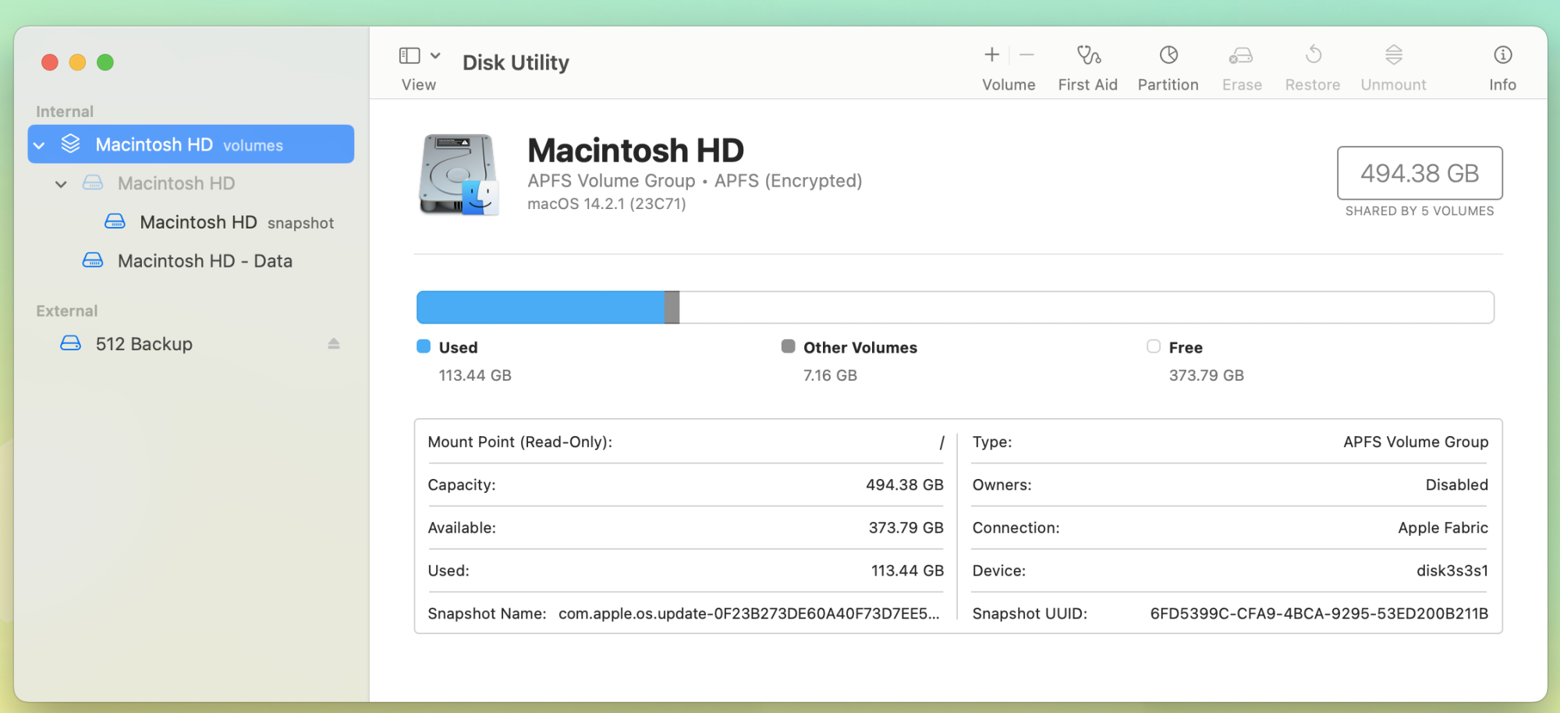The image size is (1560, 713).
Task: Click the yellow minimize window button
Action: pos(77,62)
